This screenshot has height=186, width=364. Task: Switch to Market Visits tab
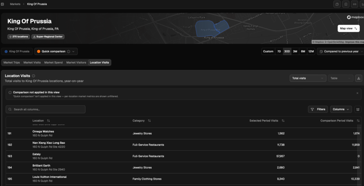click(32, 62)
